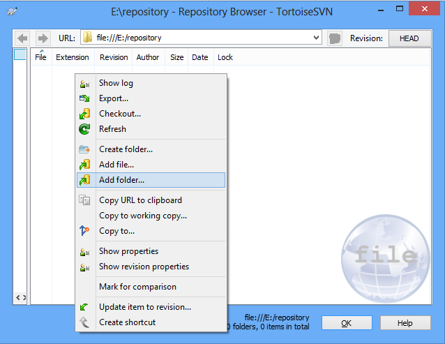Click the Add file icon
The width and height of the screenshot is (445, 344).
tap(84, 165)
